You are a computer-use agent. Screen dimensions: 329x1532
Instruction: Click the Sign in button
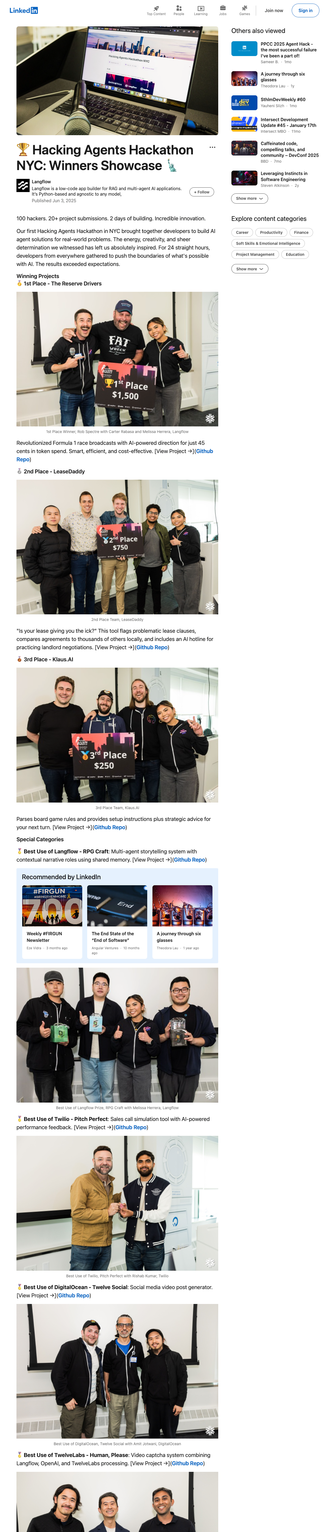point(305,10)
